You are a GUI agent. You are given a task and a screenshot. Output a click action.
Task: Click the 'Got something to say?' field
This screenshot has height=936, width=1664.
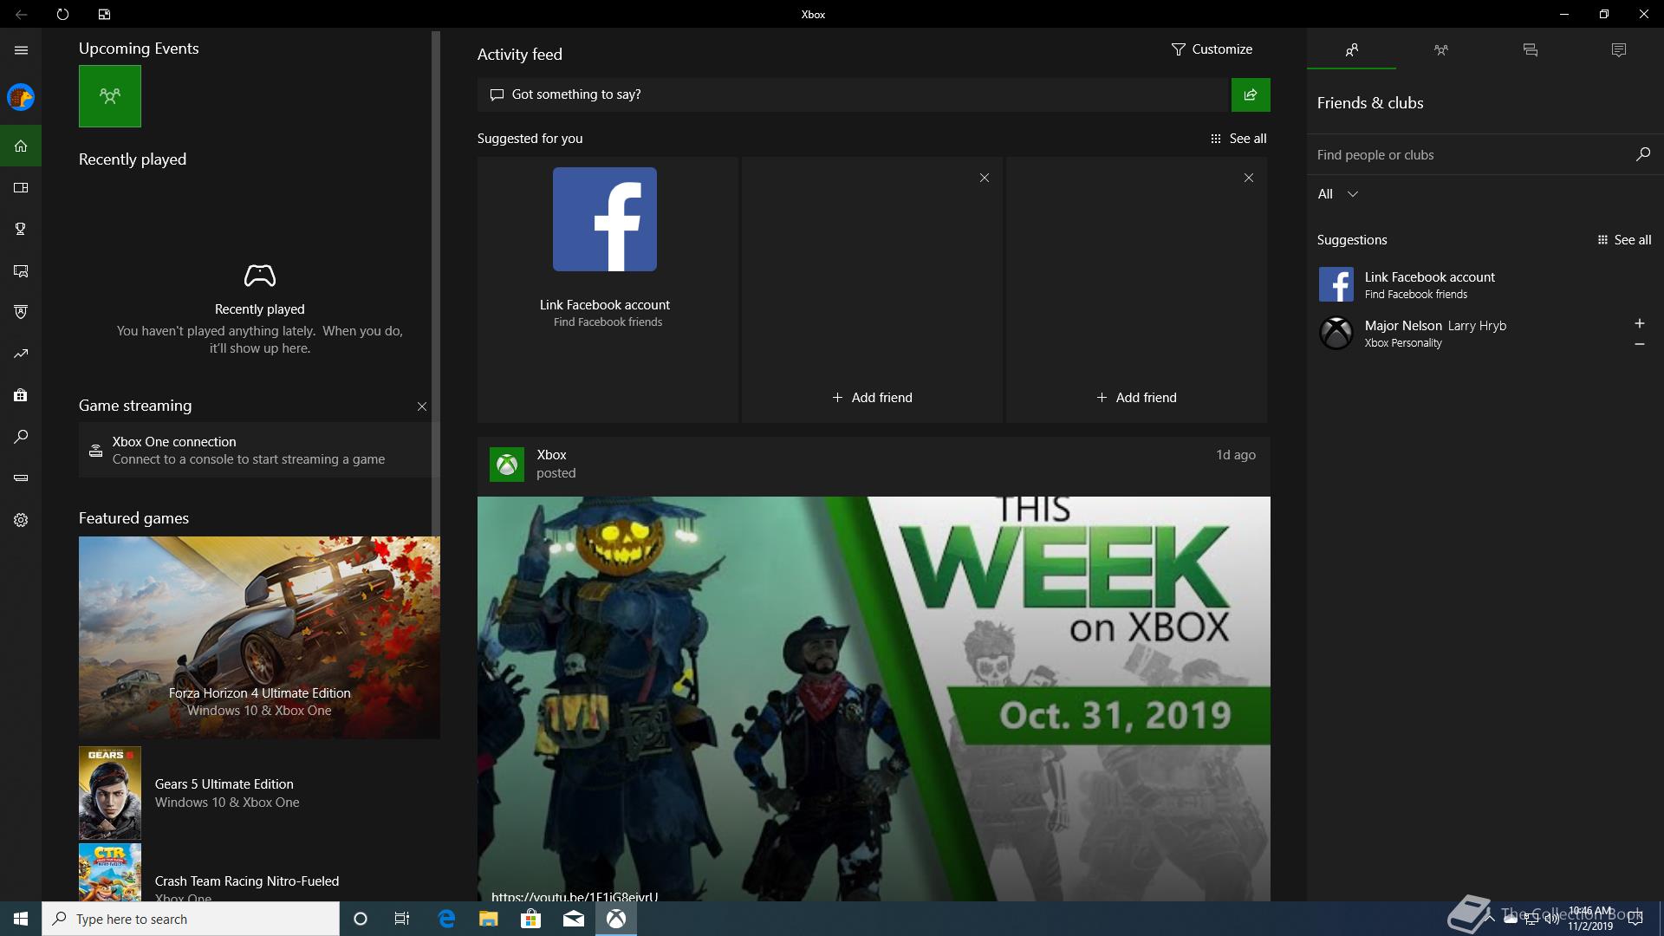click(854, 94)
